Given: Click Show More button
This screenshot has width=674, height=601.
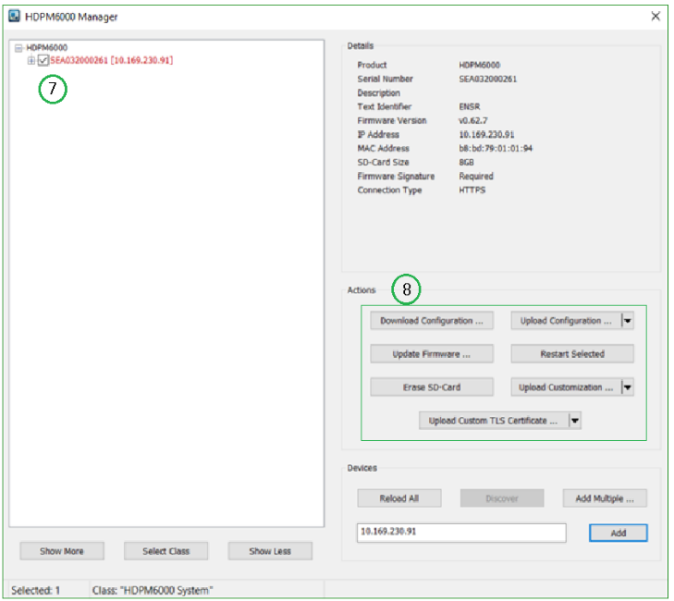Looking at the screenshot, I should click(x=62, y=551).
